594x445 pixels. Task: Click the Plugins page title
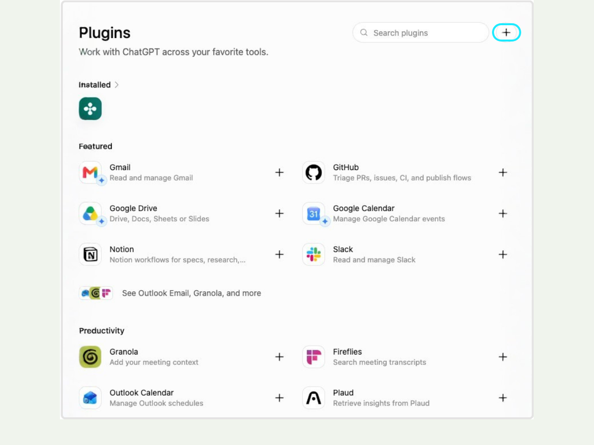104,33
